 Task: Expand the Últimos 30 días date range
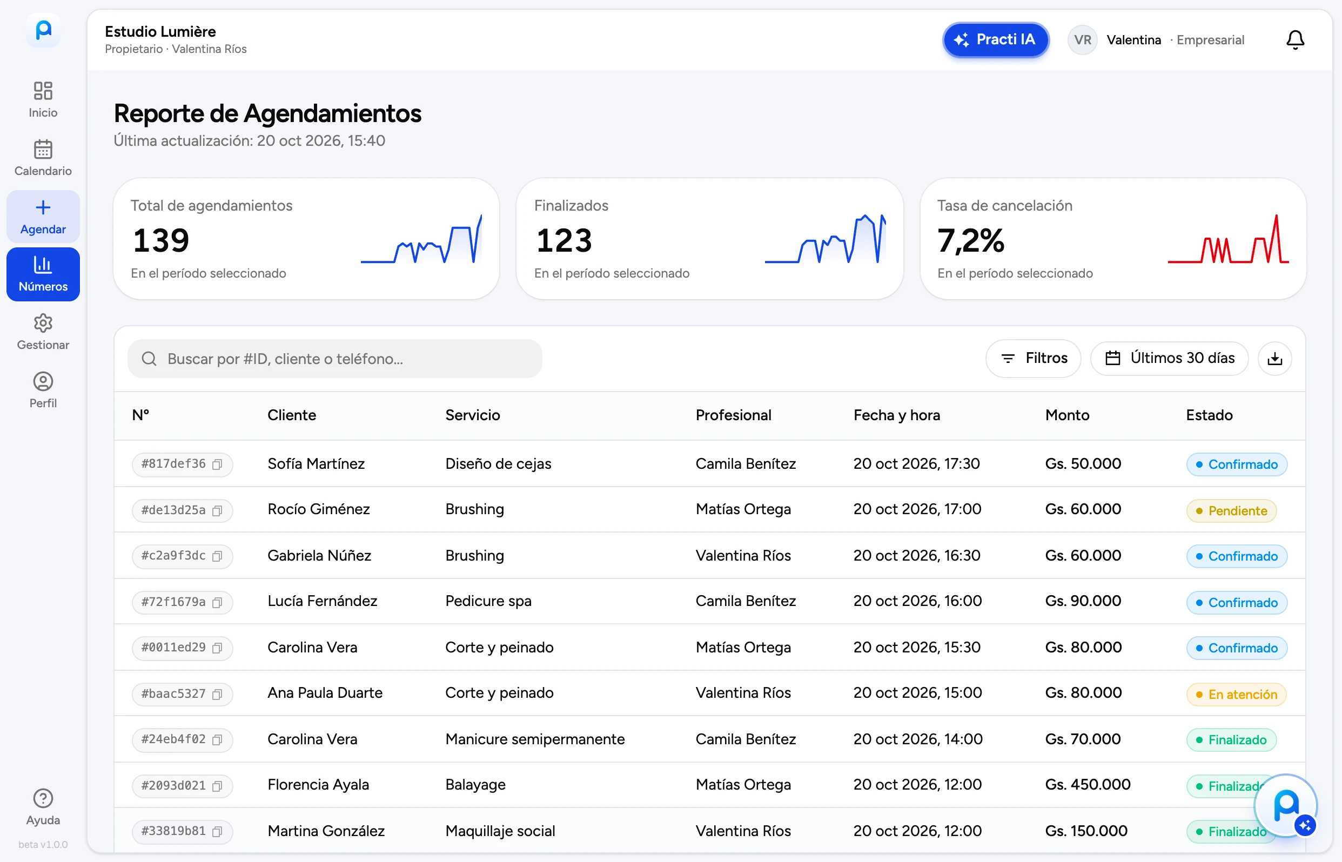coord(1170,358)
